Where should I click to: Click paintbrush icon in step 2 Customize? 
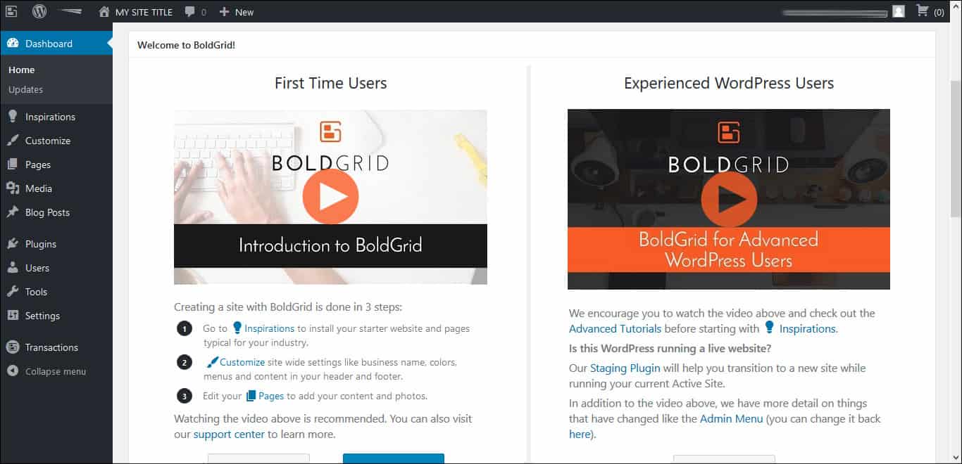pos(212,363)
